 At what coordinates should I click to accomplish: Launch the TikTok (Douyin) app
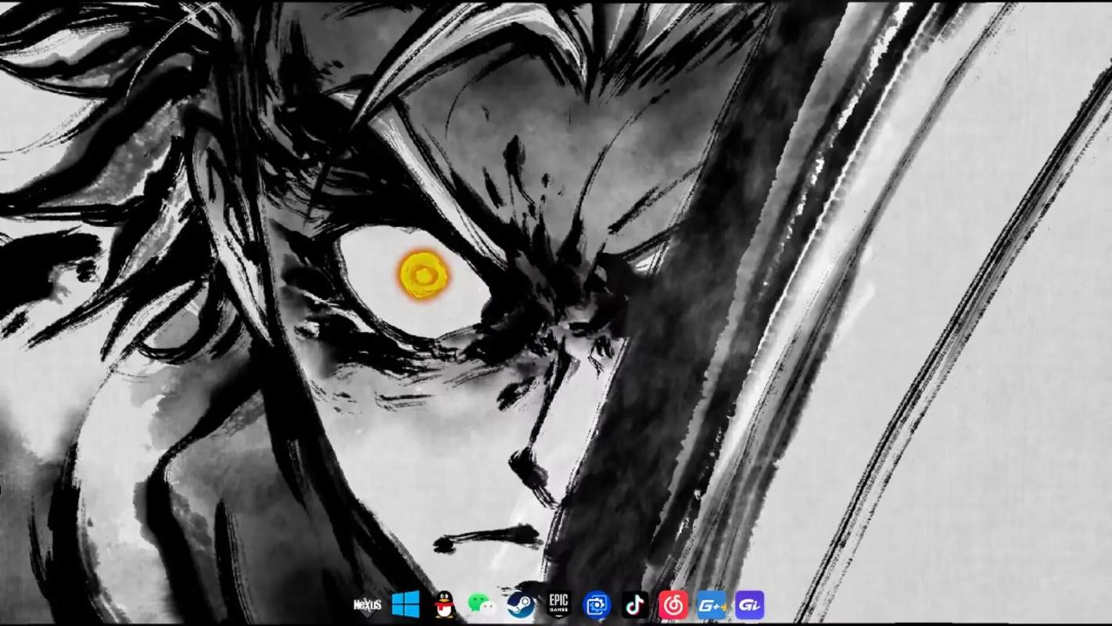pos(635,605)
